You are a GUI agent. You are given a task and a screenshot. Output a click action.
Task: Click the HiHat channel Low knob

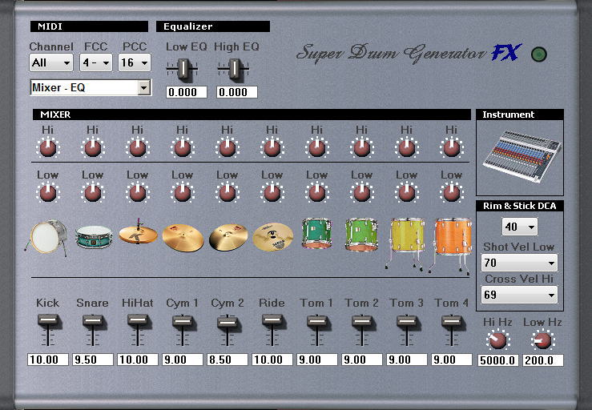coord(138,192)
